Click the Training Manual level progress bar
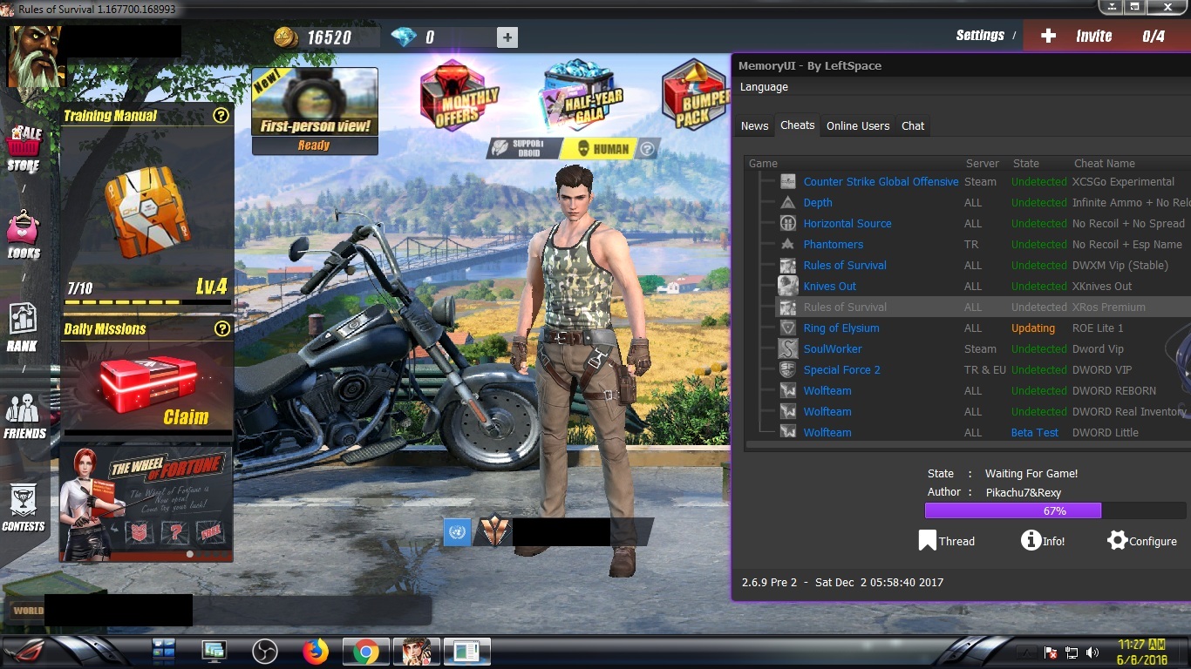 point(148,303)
